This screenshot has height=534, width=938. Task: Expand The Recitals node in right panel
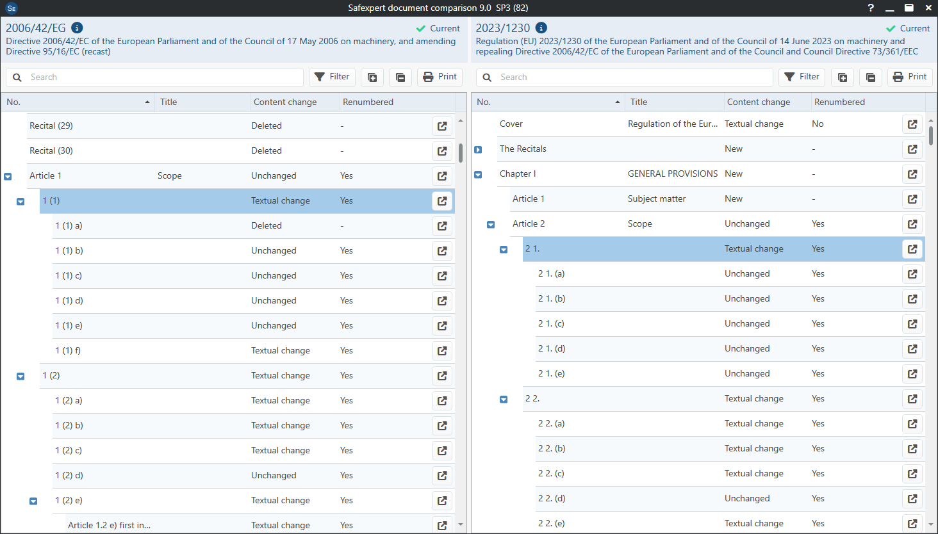478,149
